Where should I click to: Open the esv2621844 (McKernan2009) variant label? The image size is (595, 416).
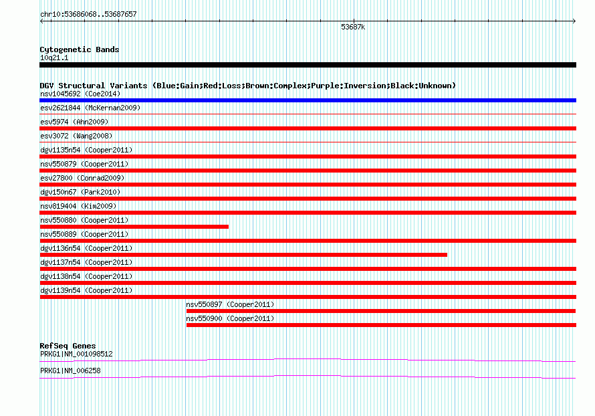point(90,108)
